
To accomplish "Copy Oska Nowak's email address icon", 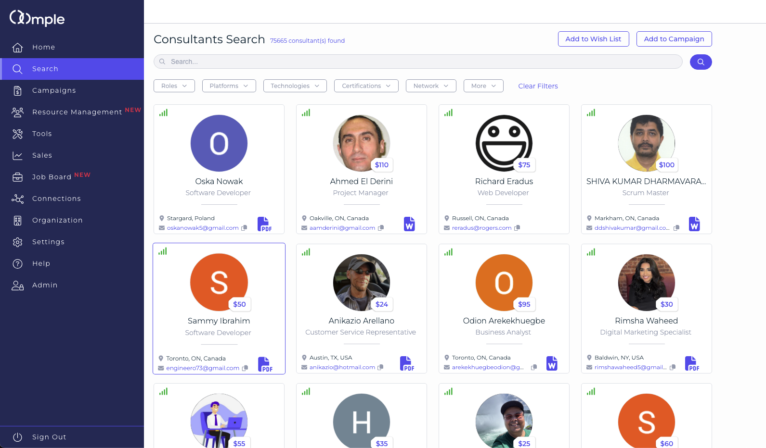I will (x=244, y=228).
